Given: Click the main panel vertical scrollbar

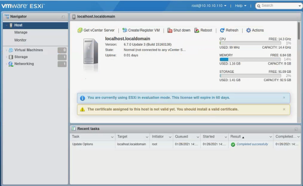Looking at the screenshot, I should (299, 30).
